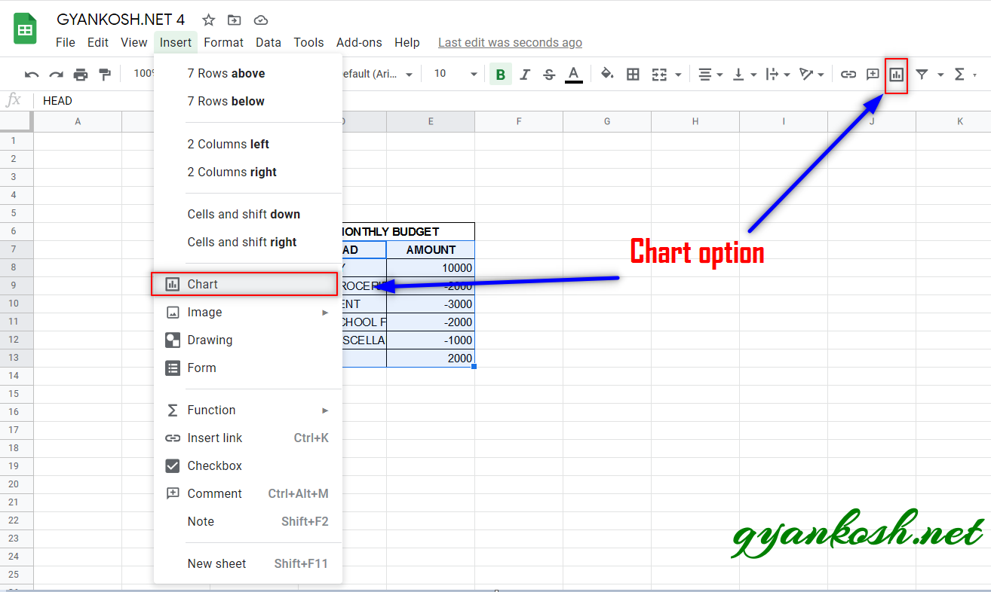Toggle Strikethrough formatting button
Viewport: 991px width, 592px height.
coord(549,74)
